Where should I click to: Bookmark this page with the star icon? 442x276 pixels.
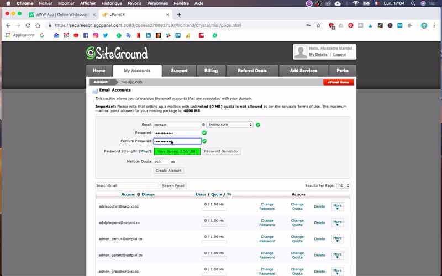(318, 25)
